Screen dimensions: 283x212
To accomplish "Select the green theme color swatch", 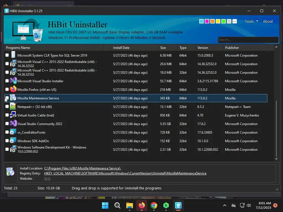I will tap(223, 21).
